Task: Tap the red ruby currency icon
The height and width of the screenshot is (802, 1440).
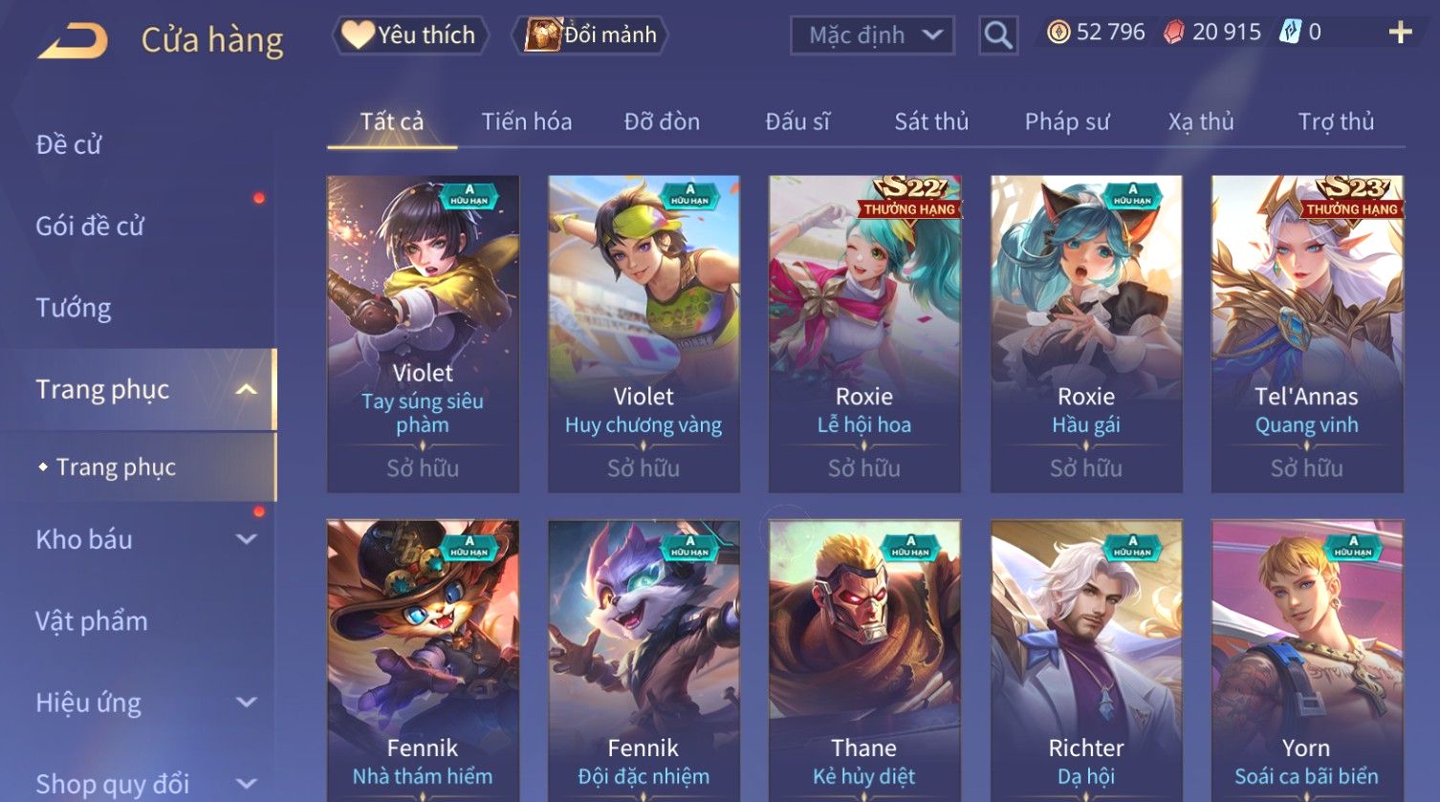Action: point(1173,33)
